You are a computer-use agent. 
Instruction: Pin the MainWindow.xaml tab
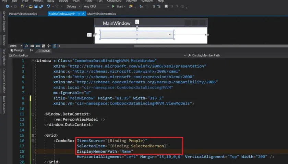point(79,14)
